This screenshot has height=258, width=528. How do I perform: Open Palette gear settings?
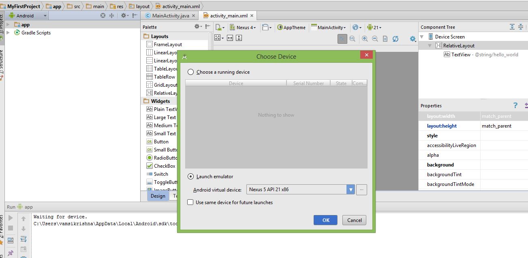(x=198, y=27)
